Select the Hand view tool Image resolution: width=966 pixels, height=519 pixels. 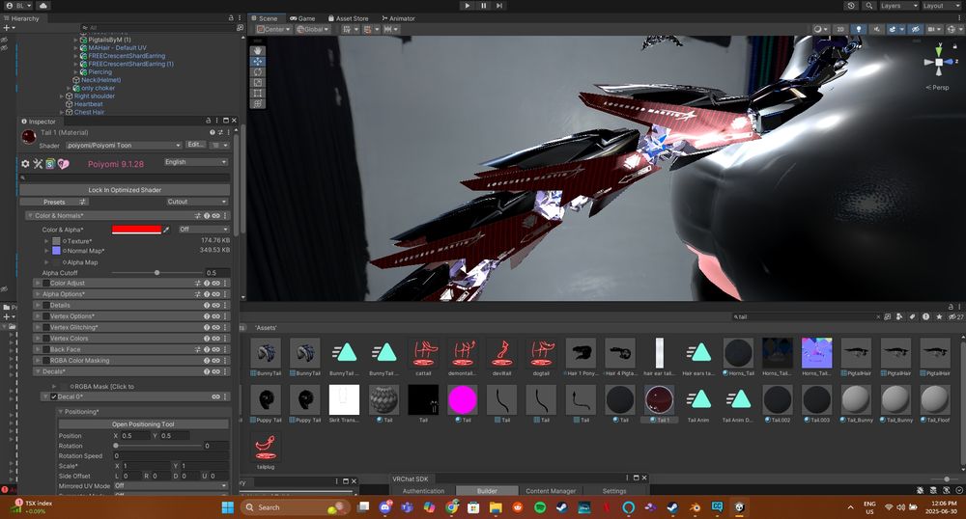258,50
